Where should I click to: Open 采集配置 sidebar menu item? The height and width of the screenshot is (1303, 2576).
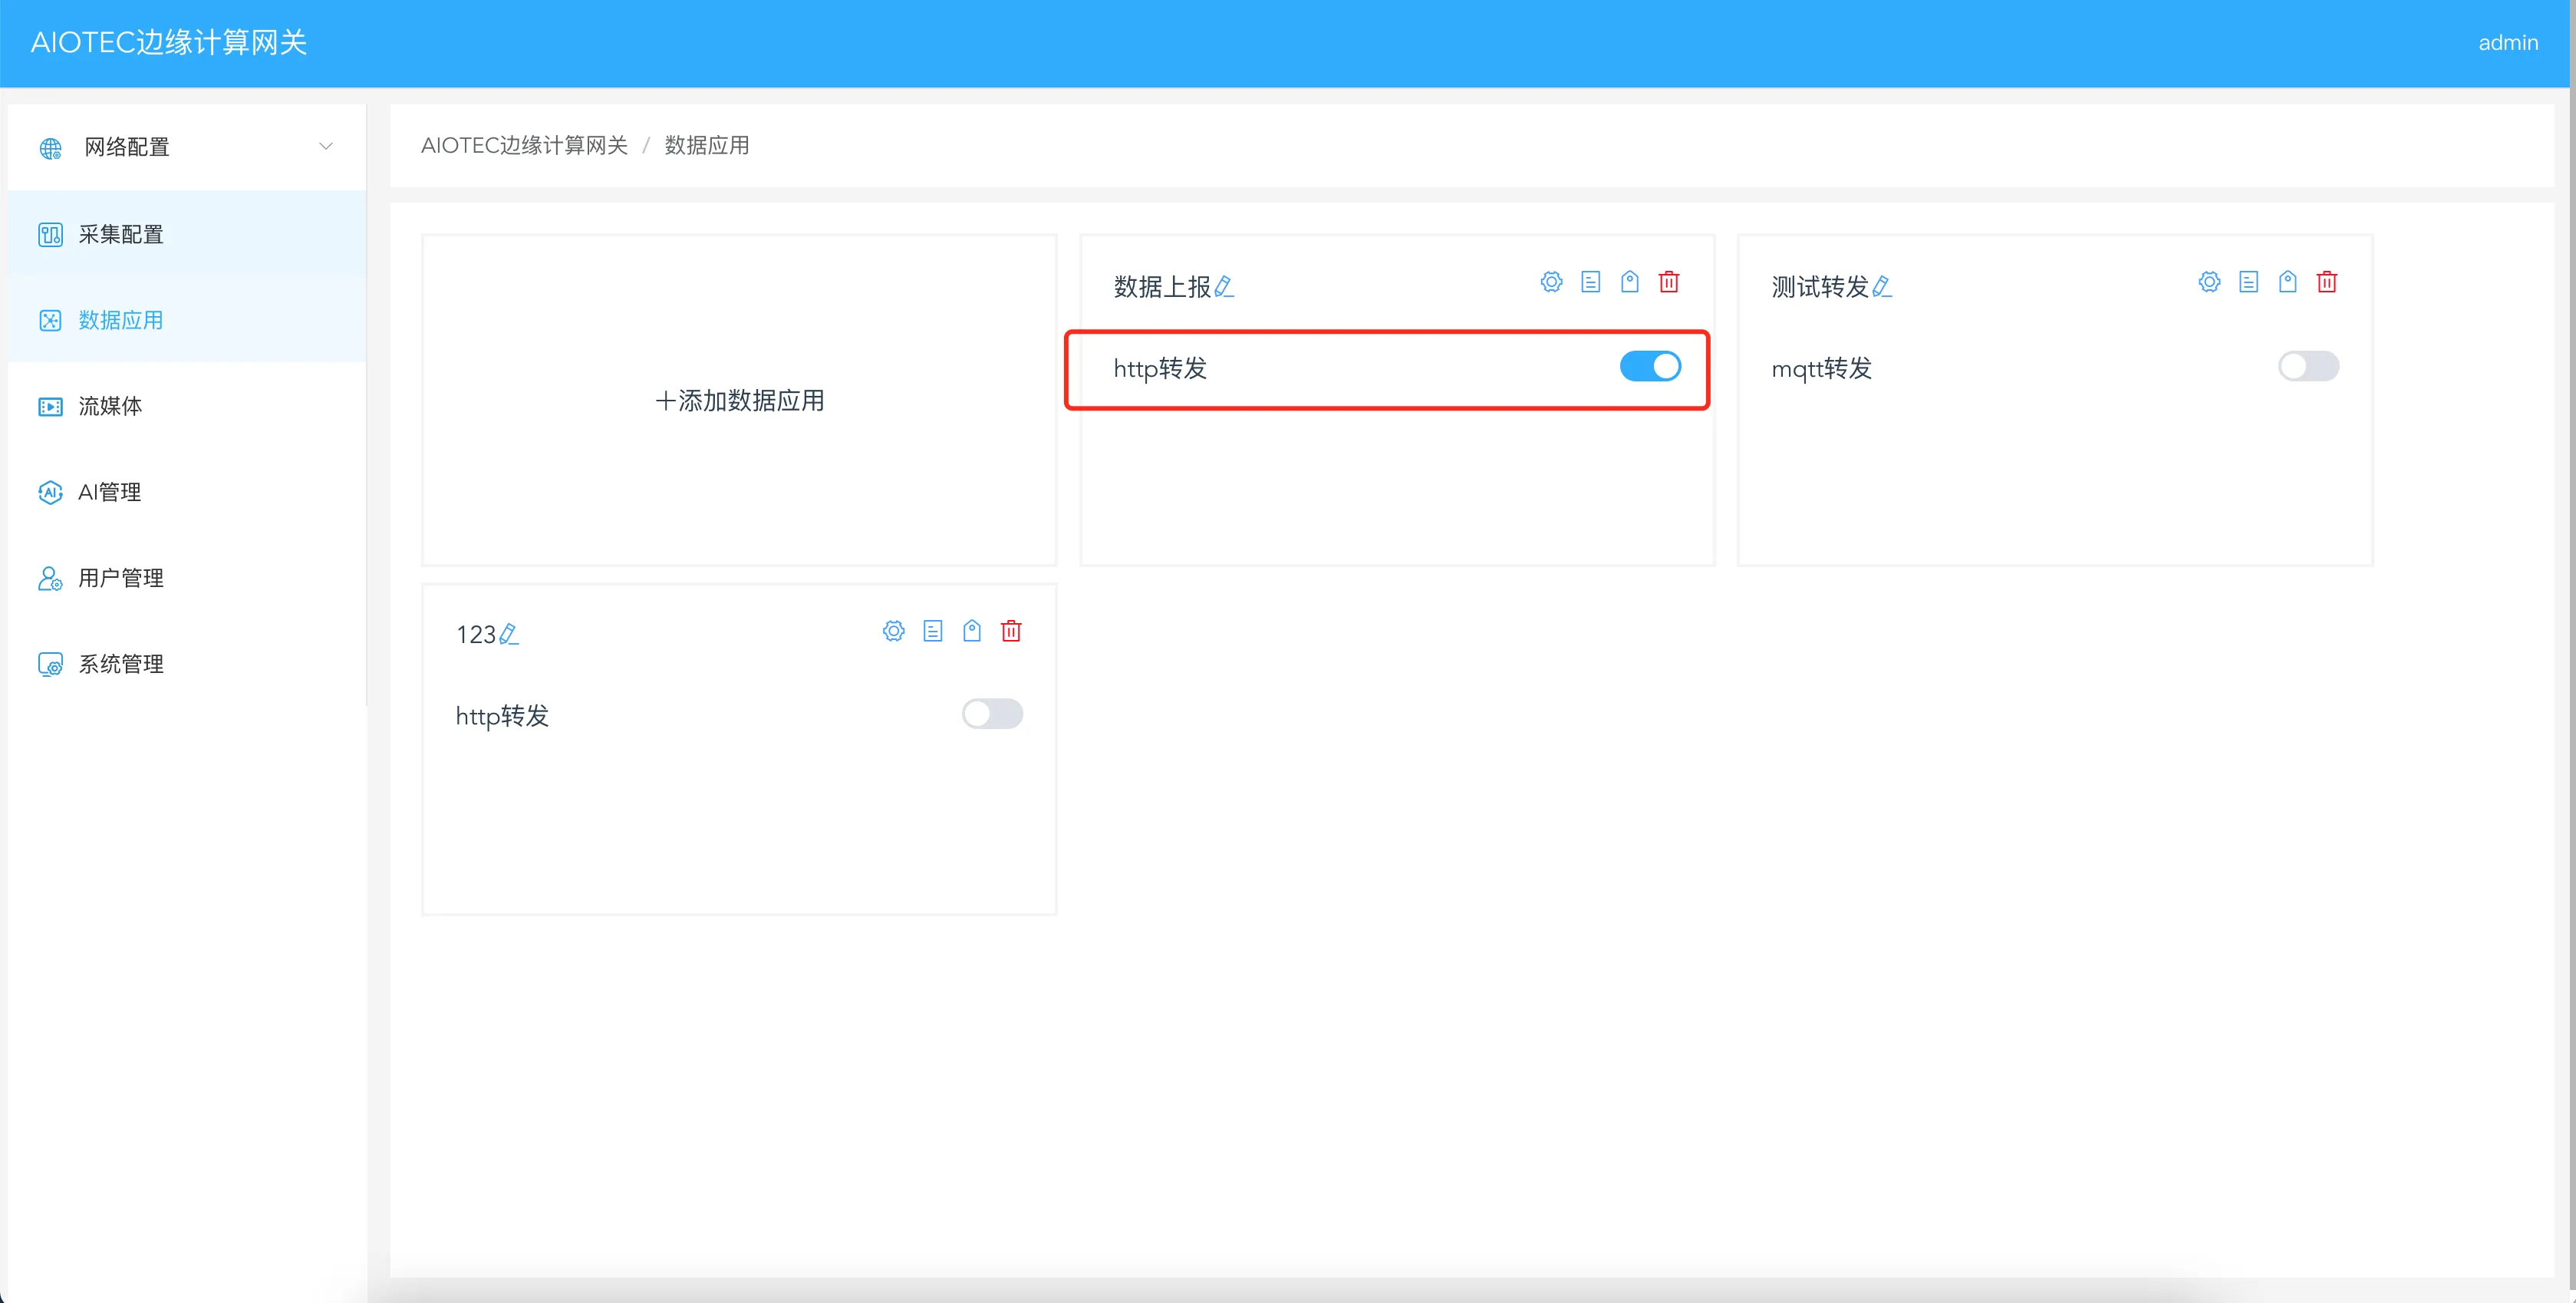pyautogui.click(x=121, y=234)
